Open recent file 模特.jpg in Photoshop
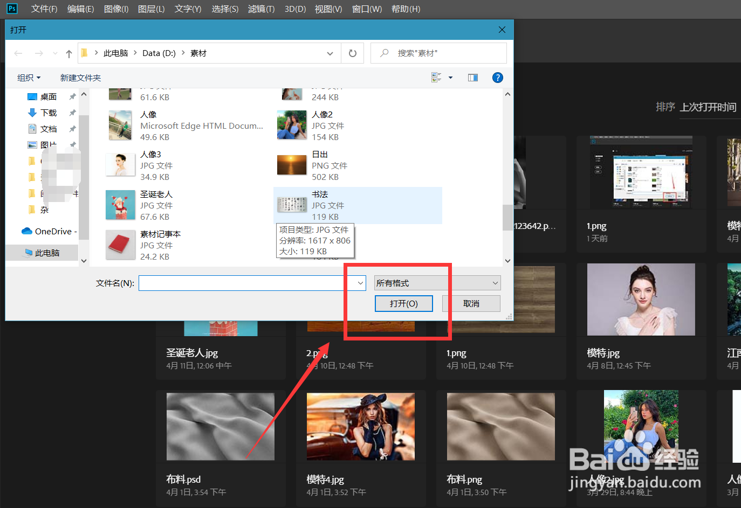This screenshot has width=741, height=508. tap(641, 321)
